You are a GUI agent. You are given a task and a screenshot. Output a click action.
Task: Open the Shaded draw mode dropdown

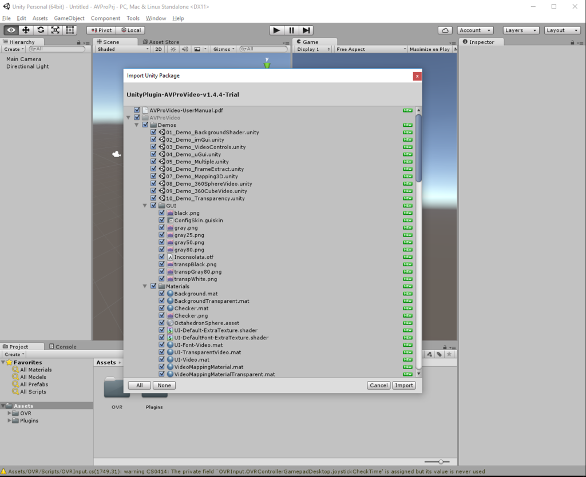(122, 49)
